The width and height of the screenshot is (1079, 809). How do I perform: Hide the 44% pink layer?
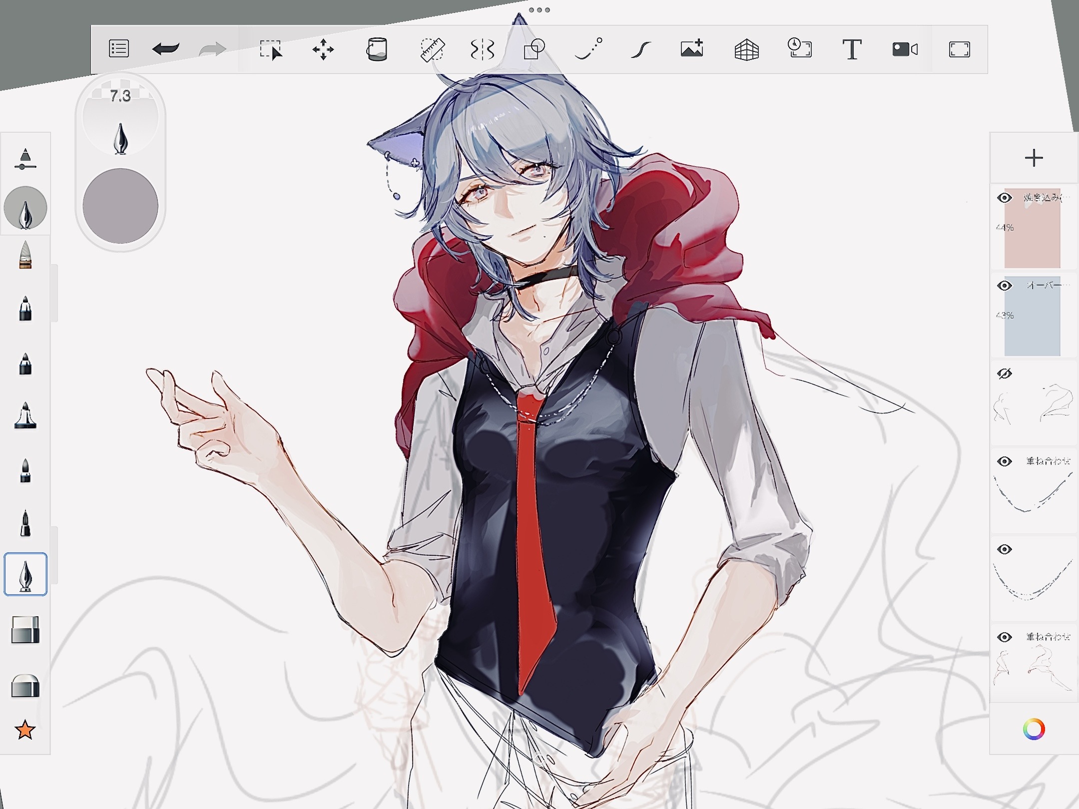tap(1005, 198)
